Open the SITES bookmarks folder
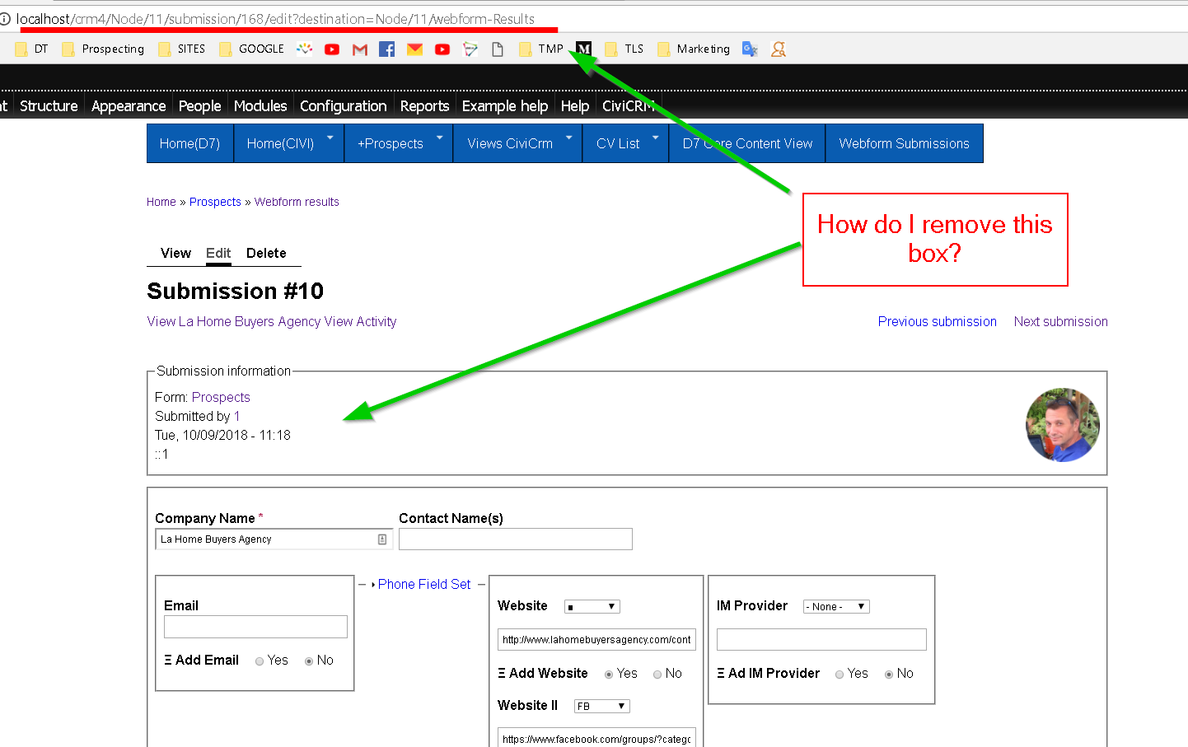Screen dimensions: 1188x747 coord(181,49)
